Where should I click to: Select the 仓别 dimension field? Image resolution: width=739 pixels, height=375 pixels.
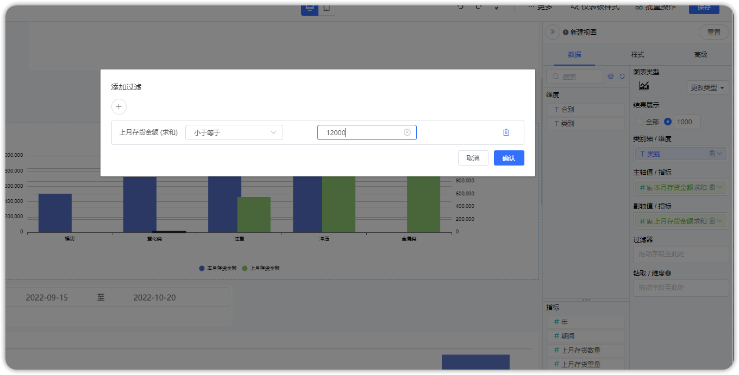pyautogui.click(x=586, y=110)
